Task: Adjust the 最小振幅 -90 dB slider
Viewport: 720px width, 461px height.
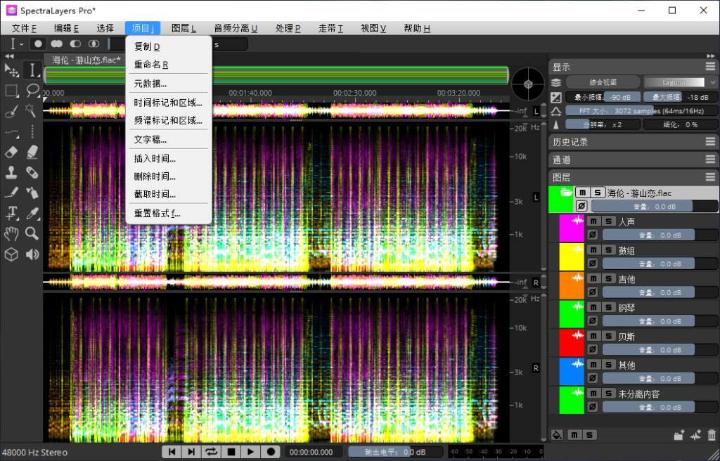Action: click(x=603, y=98)
